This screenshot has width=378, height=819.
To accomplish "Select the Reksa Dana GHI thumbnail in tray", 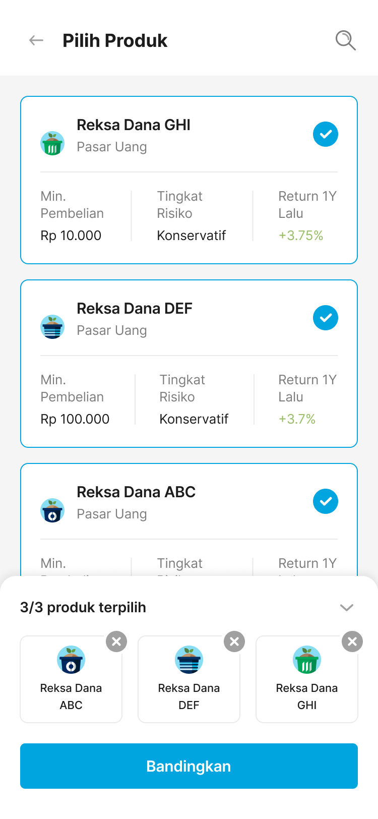I will click(307, 678).
